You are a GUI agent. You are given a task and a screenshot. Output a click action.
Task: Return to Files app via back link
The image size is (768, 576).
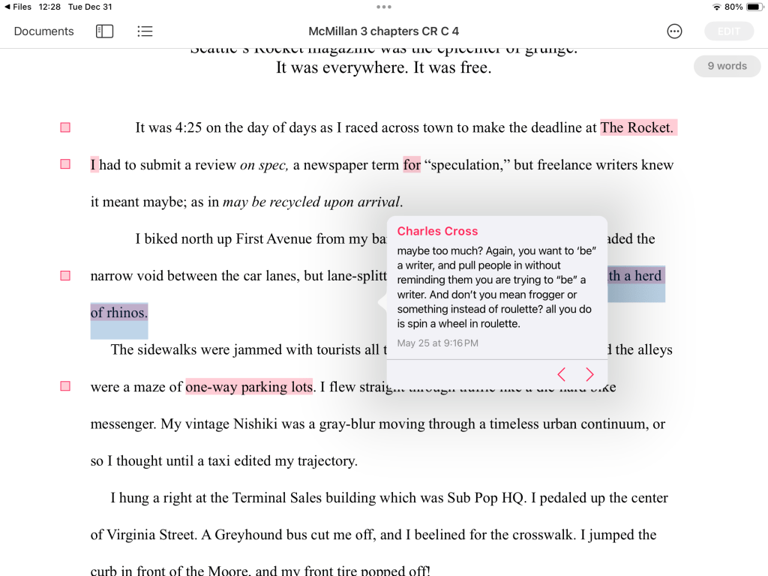point(18,7)
